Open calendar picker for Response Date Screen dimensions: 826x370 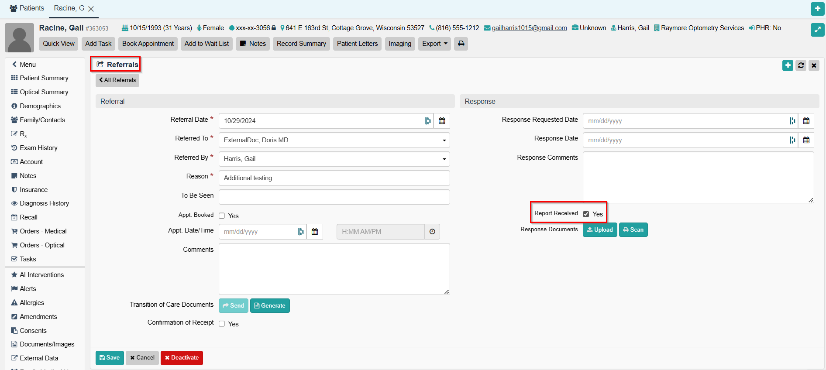pyautogui.click(x=806, y=140)
